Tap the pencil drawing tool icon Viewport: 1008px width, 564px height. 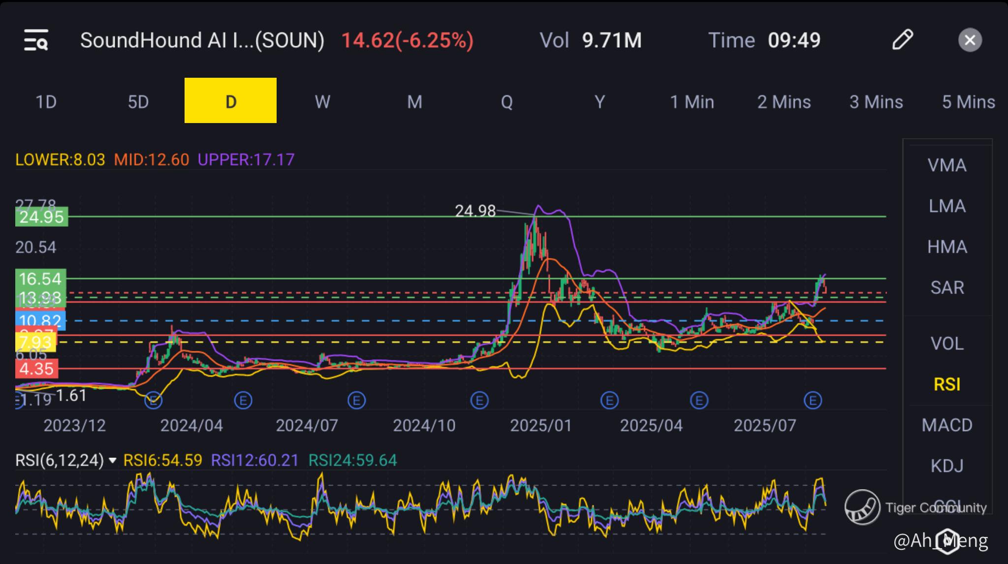[902, 40]
